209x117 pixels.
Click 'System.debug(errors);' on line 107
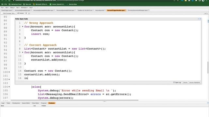coord(56,98)
